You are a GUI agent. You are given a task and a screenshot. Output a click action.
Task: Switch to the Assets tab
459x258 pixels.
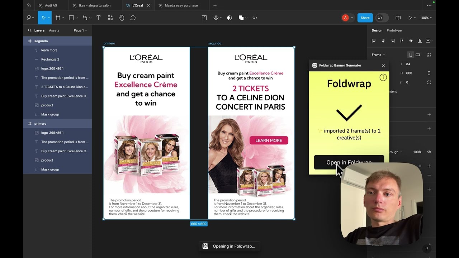[54, 30]
